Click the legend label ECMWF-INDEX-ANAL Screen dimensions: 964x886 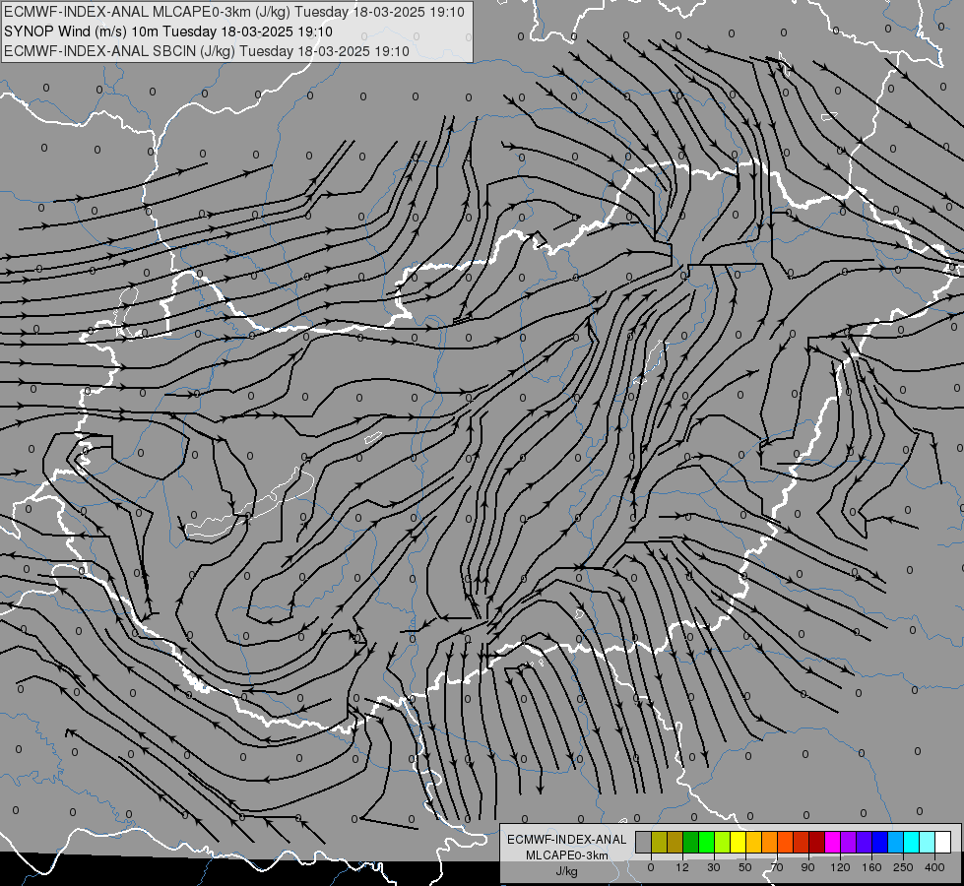click(x=567, y=840)
